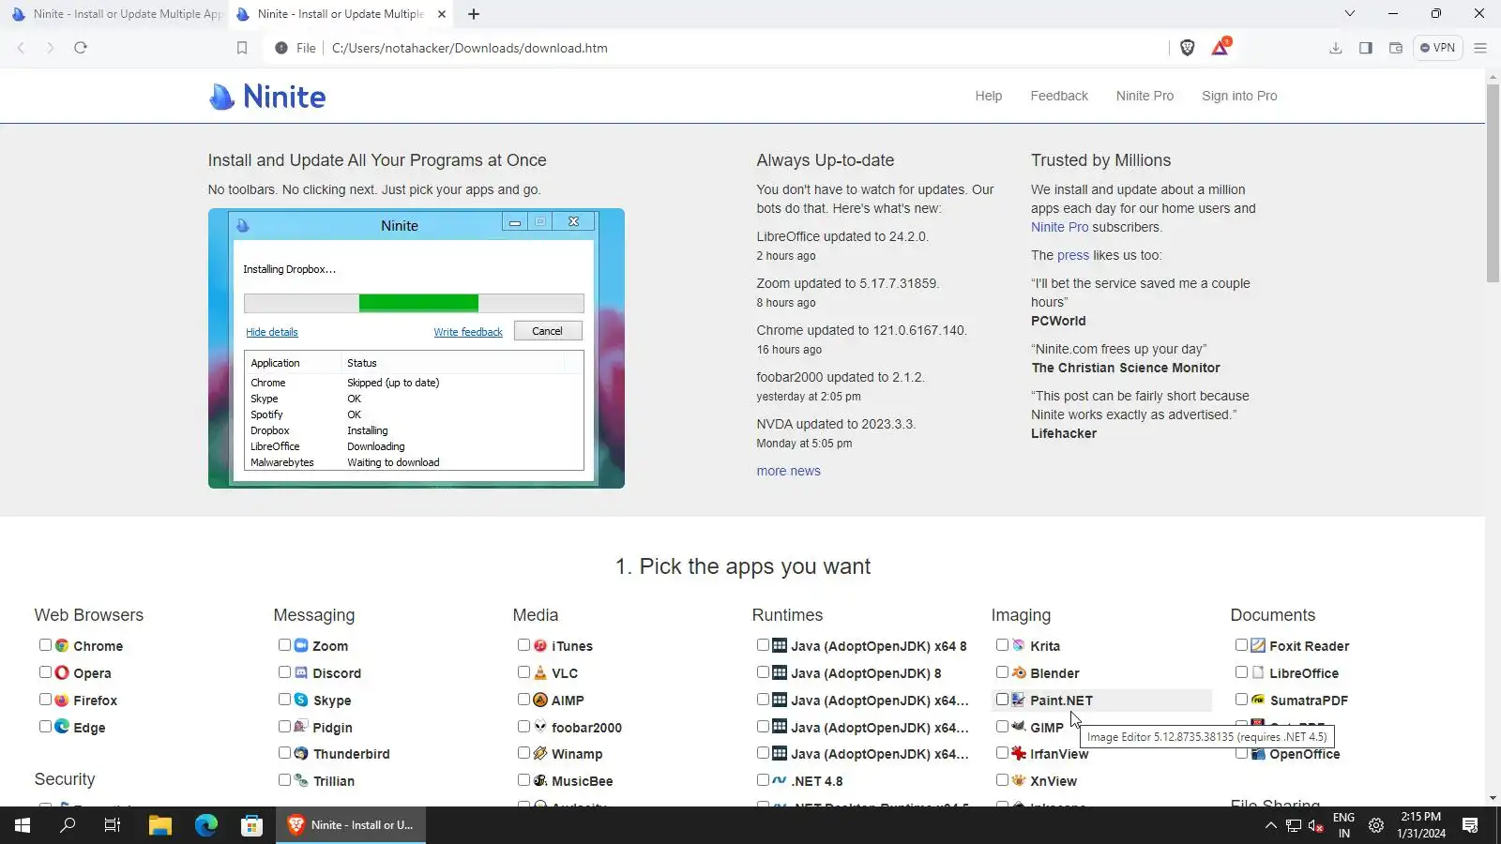Toggle the browser sidebar panel icon
The height and width of the screenshot is (844, 1501).
tap(1366, 48)
